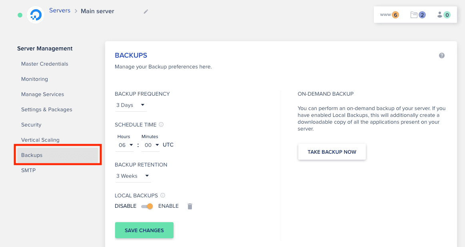Open the Minutes dropdown
The image size is (465, 247).
(x=152, y=145)
